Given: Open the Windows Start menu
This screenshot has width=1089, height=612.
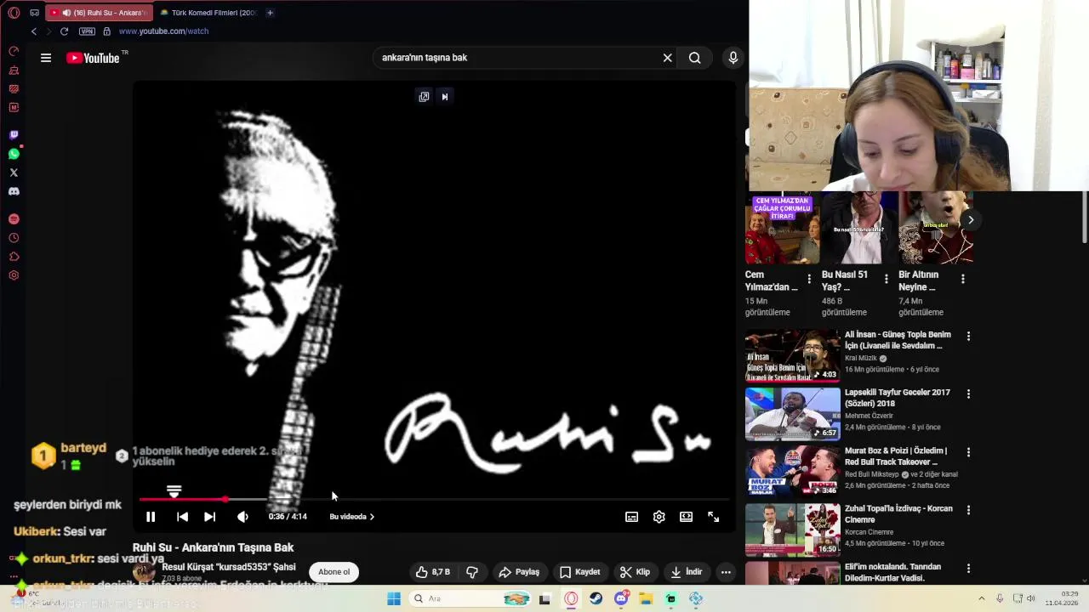Looking at the screenshot, I should coord(393,598).
